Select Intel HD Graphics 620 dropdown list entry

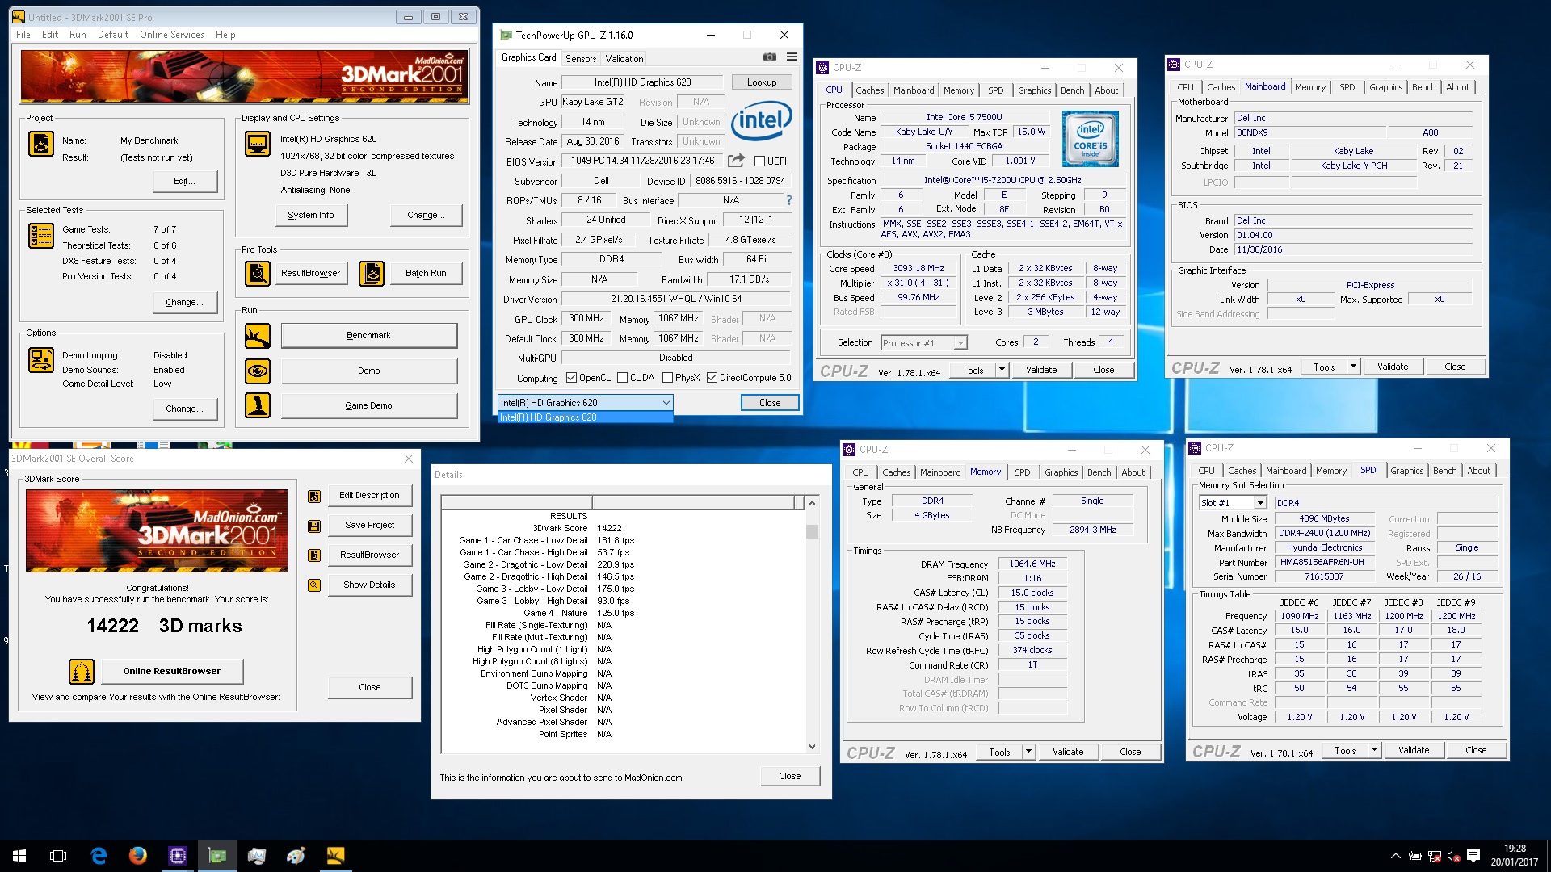click(x=585, y=417)
